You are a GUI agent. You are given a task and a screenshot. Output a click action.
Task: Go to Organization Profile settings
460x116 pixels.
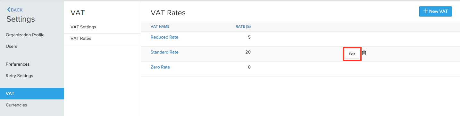25,35
